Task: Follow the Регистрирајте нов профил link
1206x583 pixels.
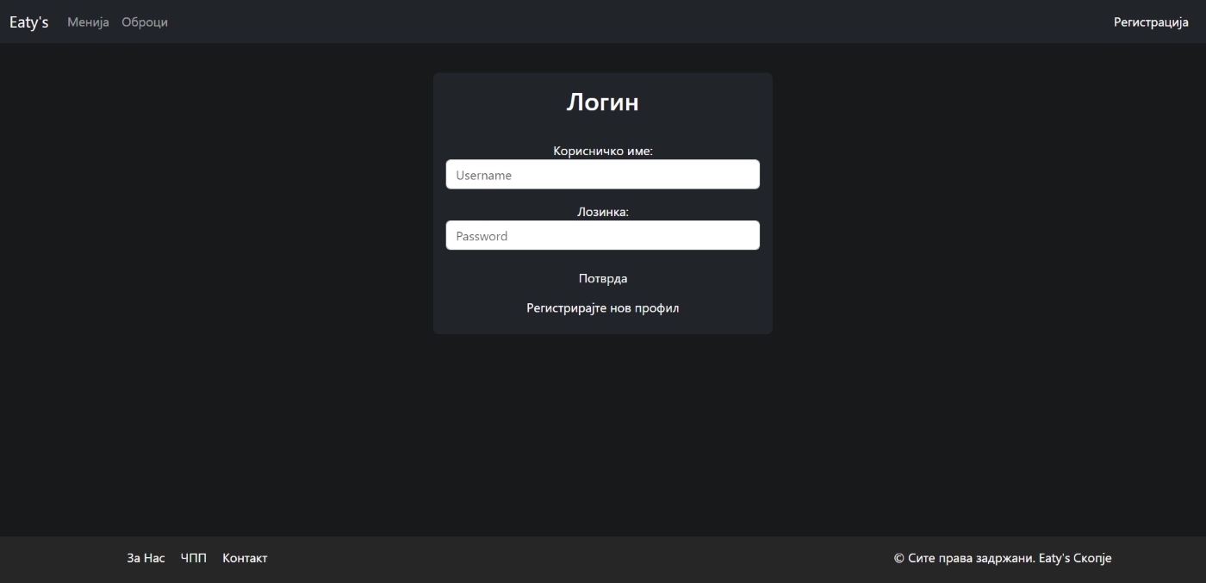Action: click(602, 308)
